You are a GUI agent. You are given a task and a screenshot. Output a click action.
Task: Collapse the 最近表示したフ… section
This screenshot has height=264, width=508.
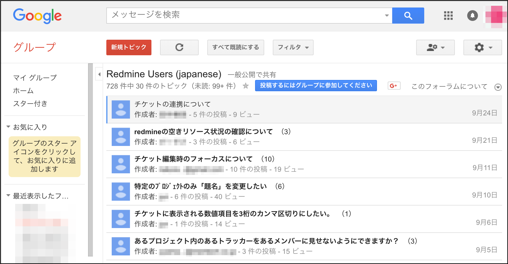tap(8, 196)
